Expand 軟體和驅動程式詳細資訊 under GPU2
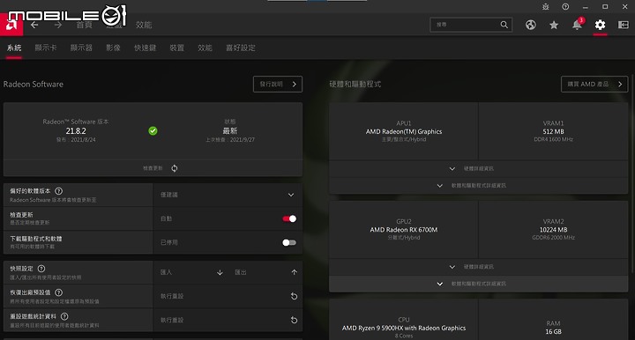Screen dimensions: 635x340 click(x=478, y=284)
